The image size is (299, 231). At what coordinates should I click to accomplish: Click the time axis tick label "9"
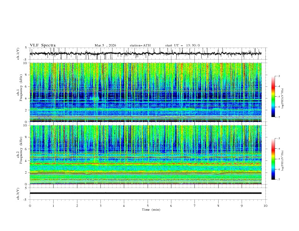(242, 206)
